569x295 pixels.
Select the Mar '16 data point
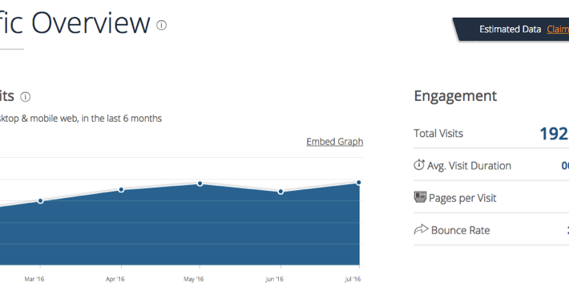pos(40,200)
